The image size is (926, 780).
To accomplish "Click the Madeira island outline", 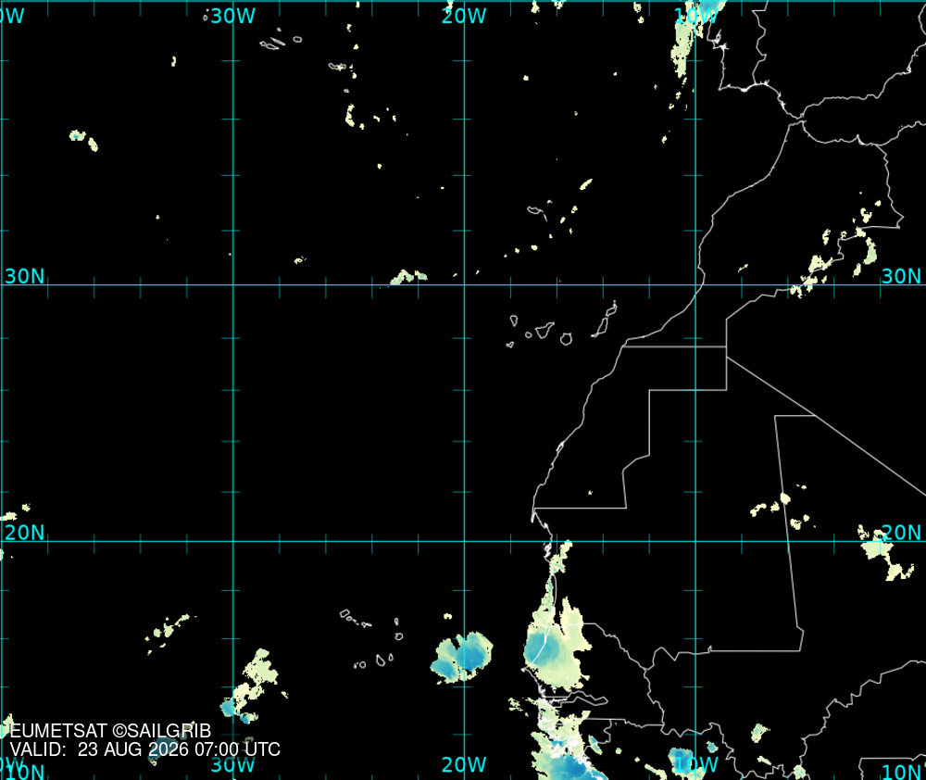I will 537,211.
